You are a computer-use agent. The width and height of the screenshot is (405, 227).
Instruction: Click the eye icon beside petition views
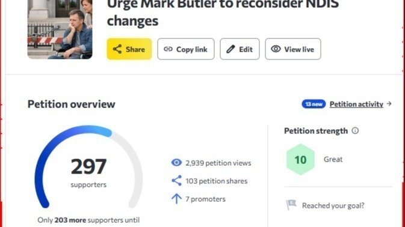(176, 163)
